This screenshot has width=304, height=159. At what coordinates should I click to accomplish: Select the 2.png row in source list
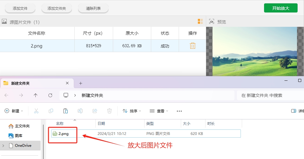pos(103,46)
